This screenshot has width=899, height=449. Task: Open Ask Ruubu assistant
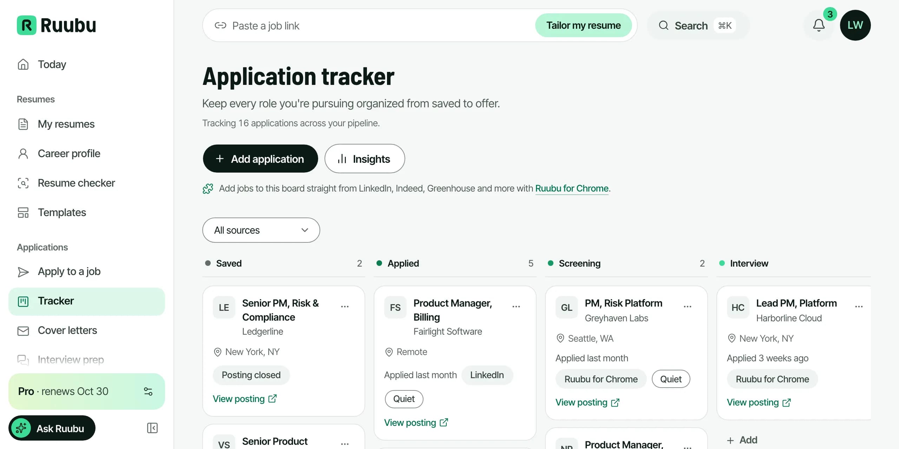pyautogui.click(x=52, y=428)
